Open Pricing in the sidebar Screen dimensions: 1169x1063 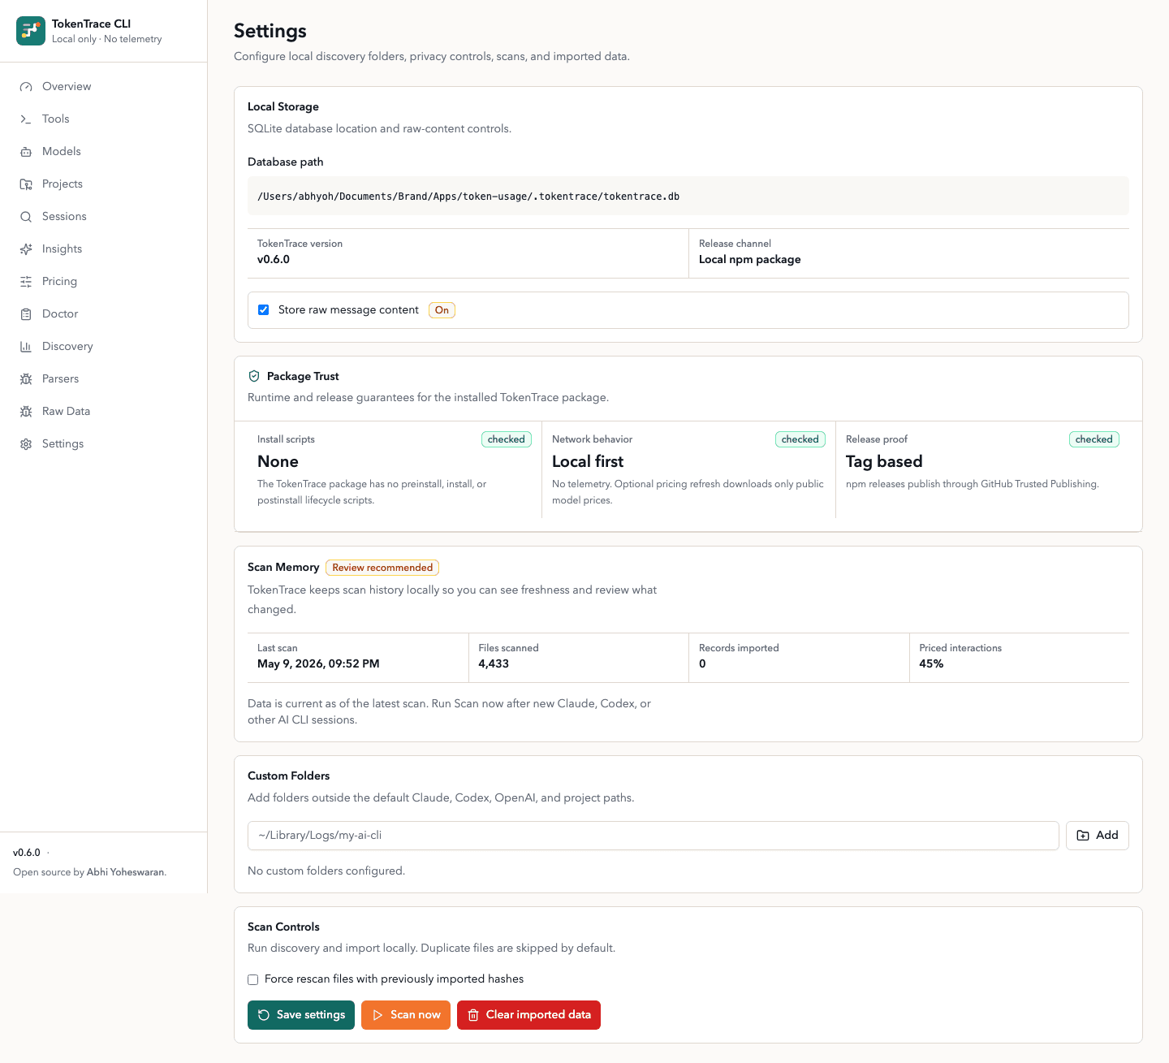point(104,282)
